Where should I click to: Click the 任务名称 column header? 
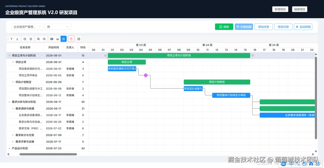tap(25, 47)
